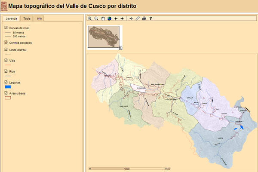The height and width of the screenshot is (172, 258).
Task: Collapse the overview map with corner arrow
Action: click(120, 48)
